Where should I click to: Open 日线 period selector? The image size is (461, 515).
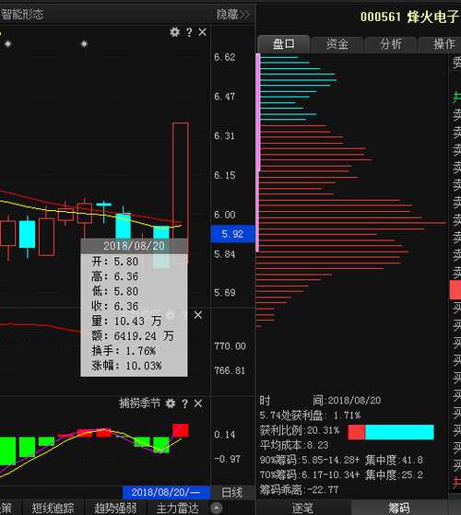click(x=232, y=493)
